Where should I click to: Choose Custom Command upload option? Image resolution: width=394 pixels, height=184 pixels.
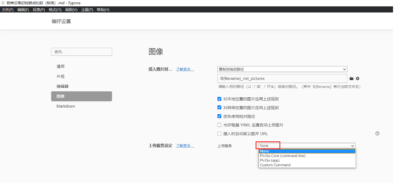[x=307, y=165]
